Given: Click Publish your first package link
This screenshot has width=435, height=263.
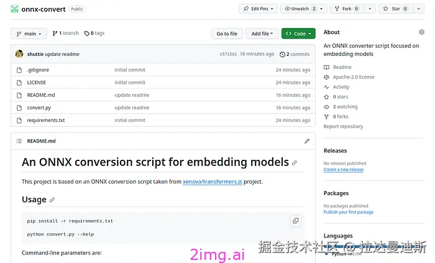Looking at the screenshot, I should pyautogui.click(x=349, y=212).
